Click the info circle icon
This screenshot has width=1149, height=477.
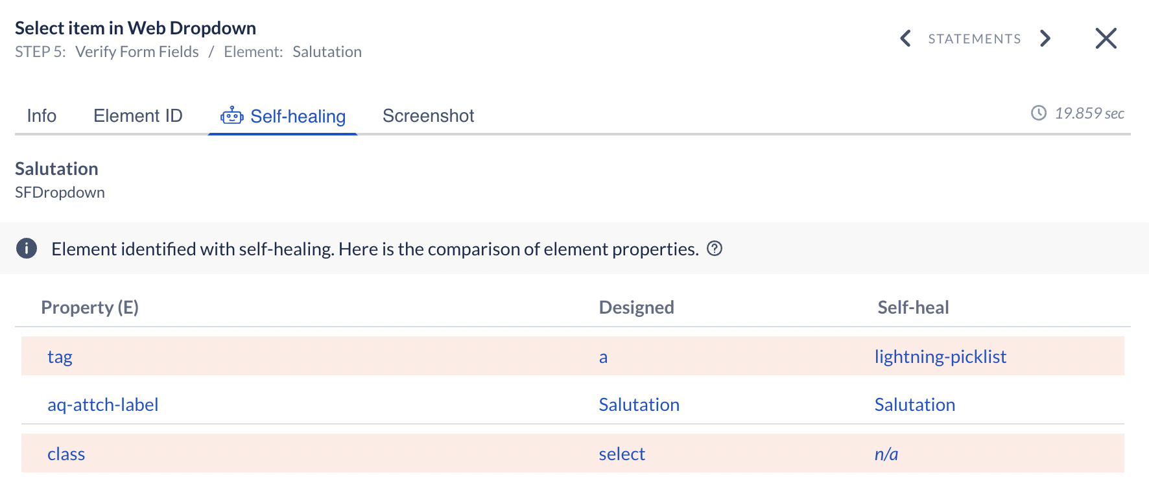click(x=27, y=249)
